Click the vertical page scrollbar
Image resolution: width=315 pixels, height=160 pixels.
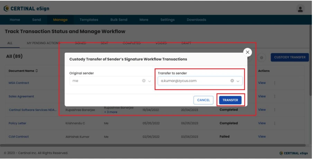click(310, 60)
